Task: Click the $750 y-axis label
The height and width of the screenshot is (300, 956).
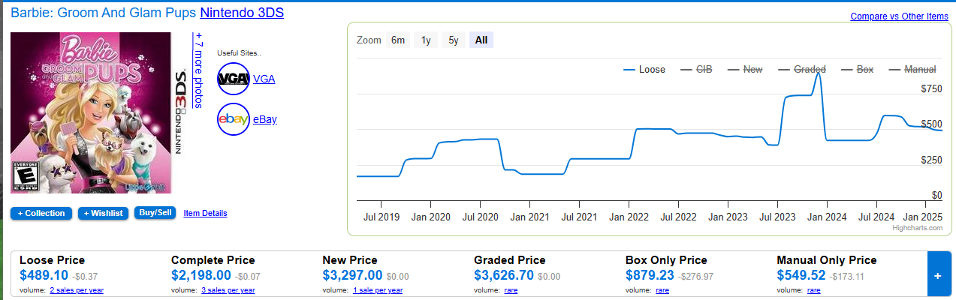Action: click(931, 88)
